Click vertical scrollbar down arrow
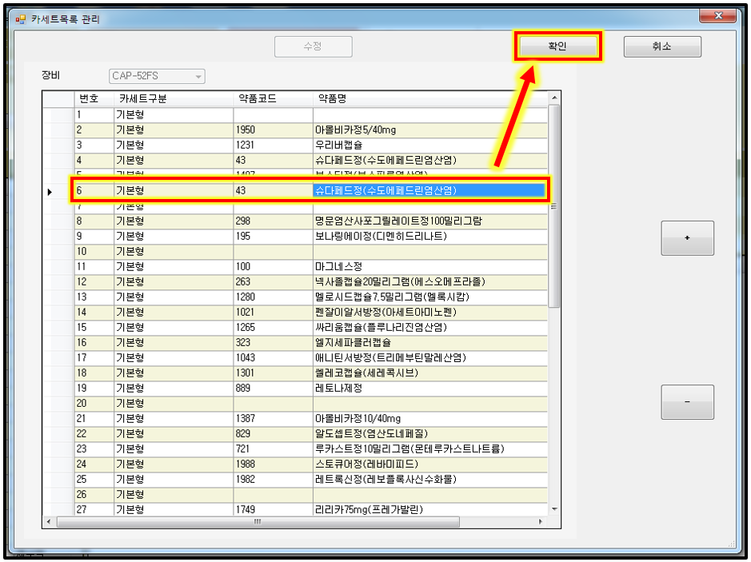Image resolution: width=751 pixels, height=562 pixels. [553, 508]
